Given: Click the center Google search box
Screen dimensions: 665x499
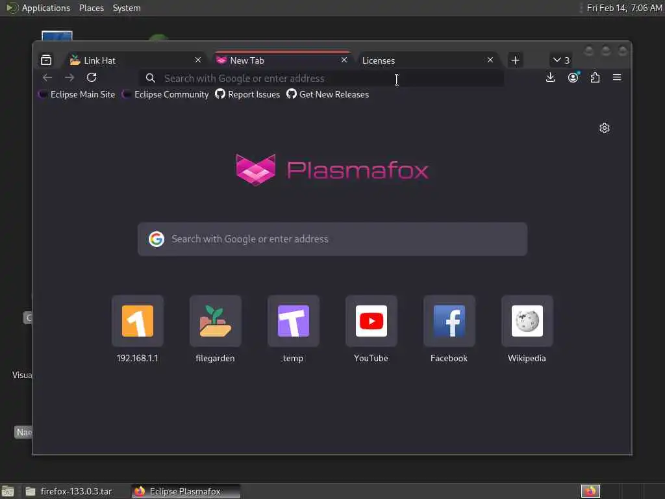Looking at the screenshot, I should [x=332, y=239].
